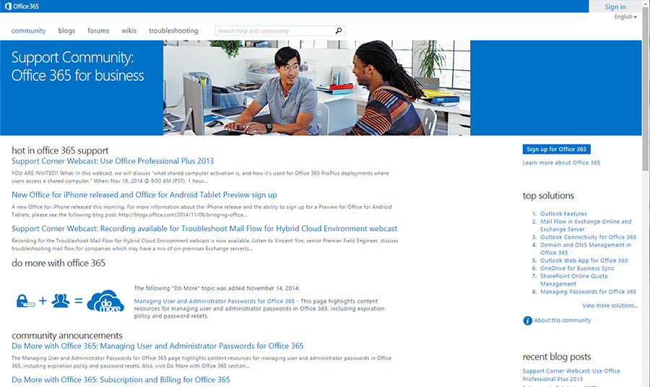Click the Office 365 logo
Viewport: 650px width, 387px height.
coord(22,6)
